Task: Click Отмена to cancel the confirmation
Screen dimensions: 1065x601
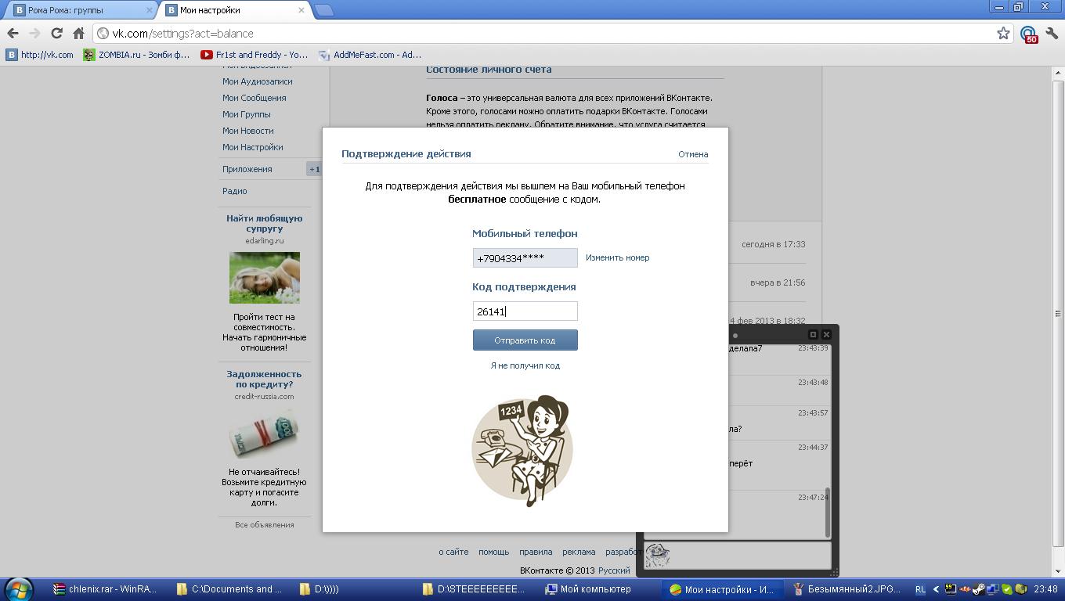Action: (693, 154)
